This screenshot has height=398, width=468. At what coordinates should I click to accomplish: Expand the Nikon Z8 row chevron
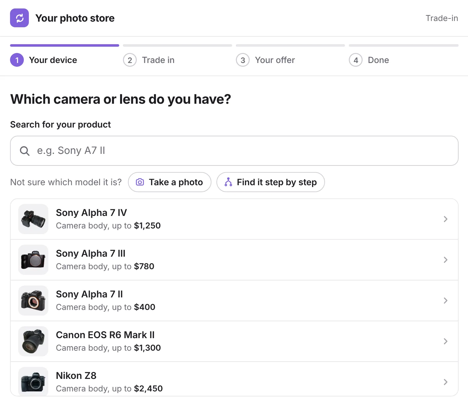[445, 382]
